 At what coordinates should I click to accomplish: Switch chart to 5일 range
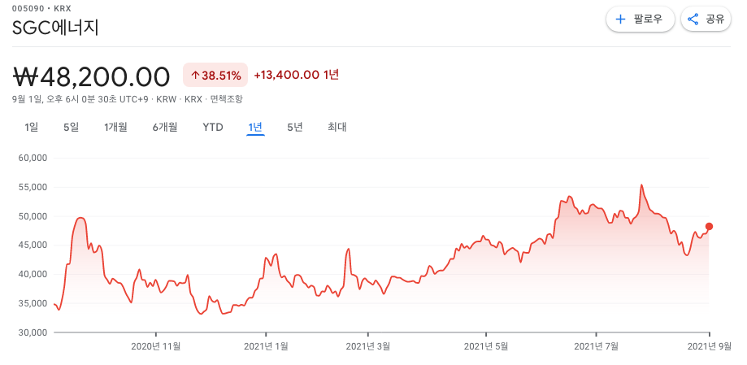click(71, 128)
